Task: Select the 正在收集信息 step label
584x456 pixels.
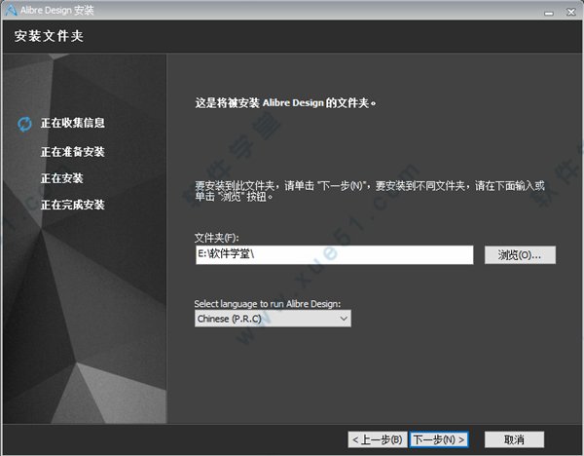Action: (73, 123)
